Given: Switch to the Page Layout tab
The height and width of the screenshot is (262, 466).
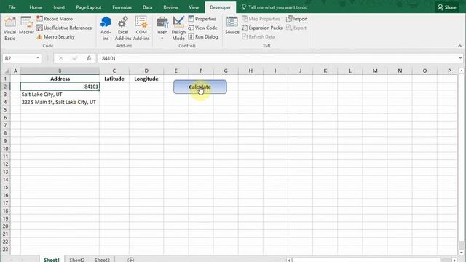Looking at the screenshot, I should tap(89, 7).
